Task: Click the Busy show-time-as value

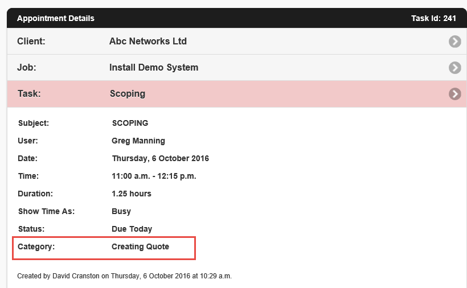Action: pyautogui.click(x=121, y=211)
